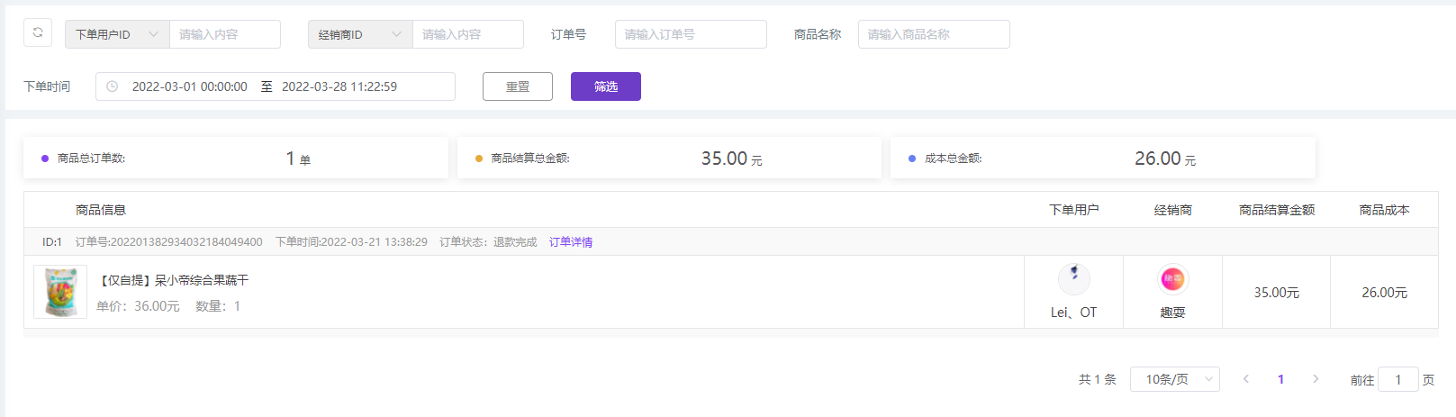Click the refresh icon button
1456x417 pixels.
(38, 33)
